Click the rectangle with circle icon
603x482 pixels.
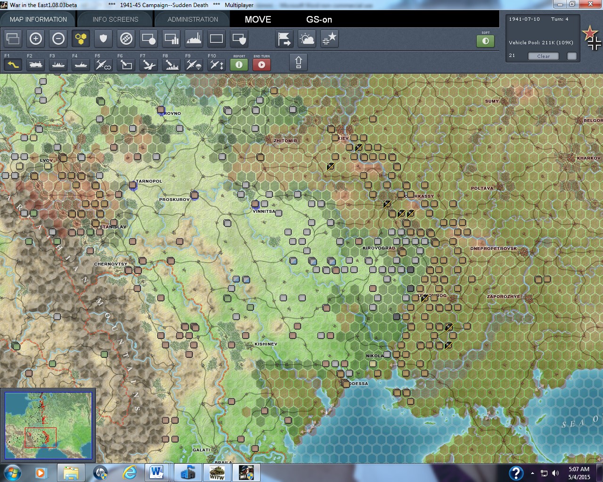(149, 39)
